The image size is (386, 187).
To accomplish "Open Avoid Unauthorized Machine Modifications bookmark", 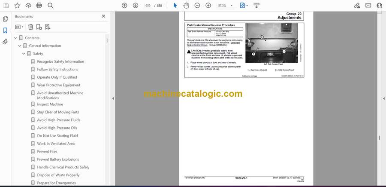I will pos(60,95).
